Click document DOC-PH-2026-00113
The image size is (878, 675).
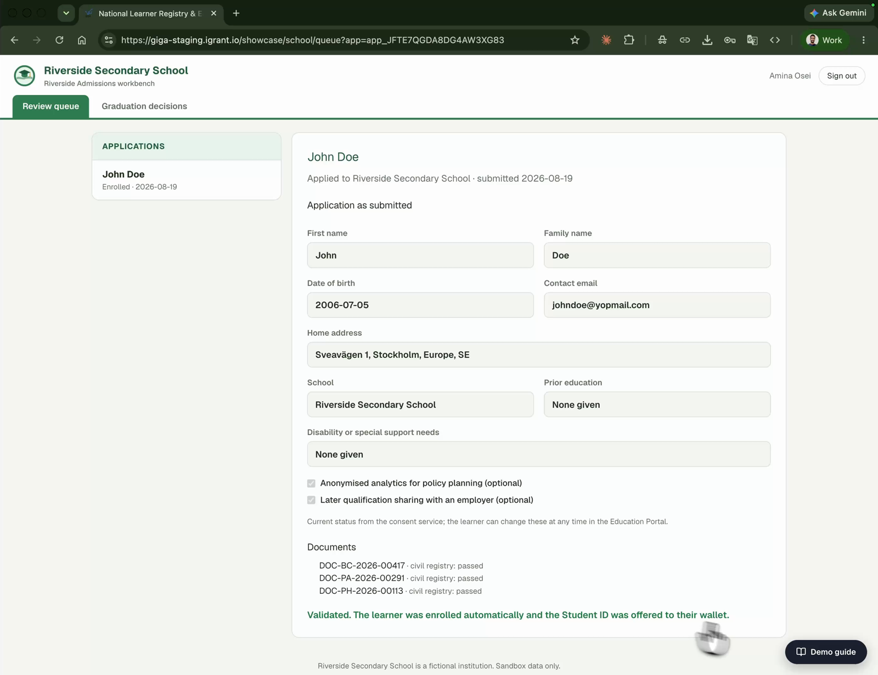click(x=361, y=591)
